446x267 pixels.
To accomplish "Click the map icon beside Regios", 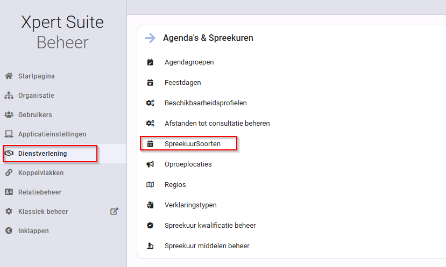I will [150, 185].
